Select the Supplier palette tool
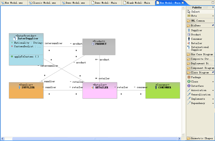Image resolution: width=215 pixels, height=141 pixels. pyautogui.click(x=196, y=30)
